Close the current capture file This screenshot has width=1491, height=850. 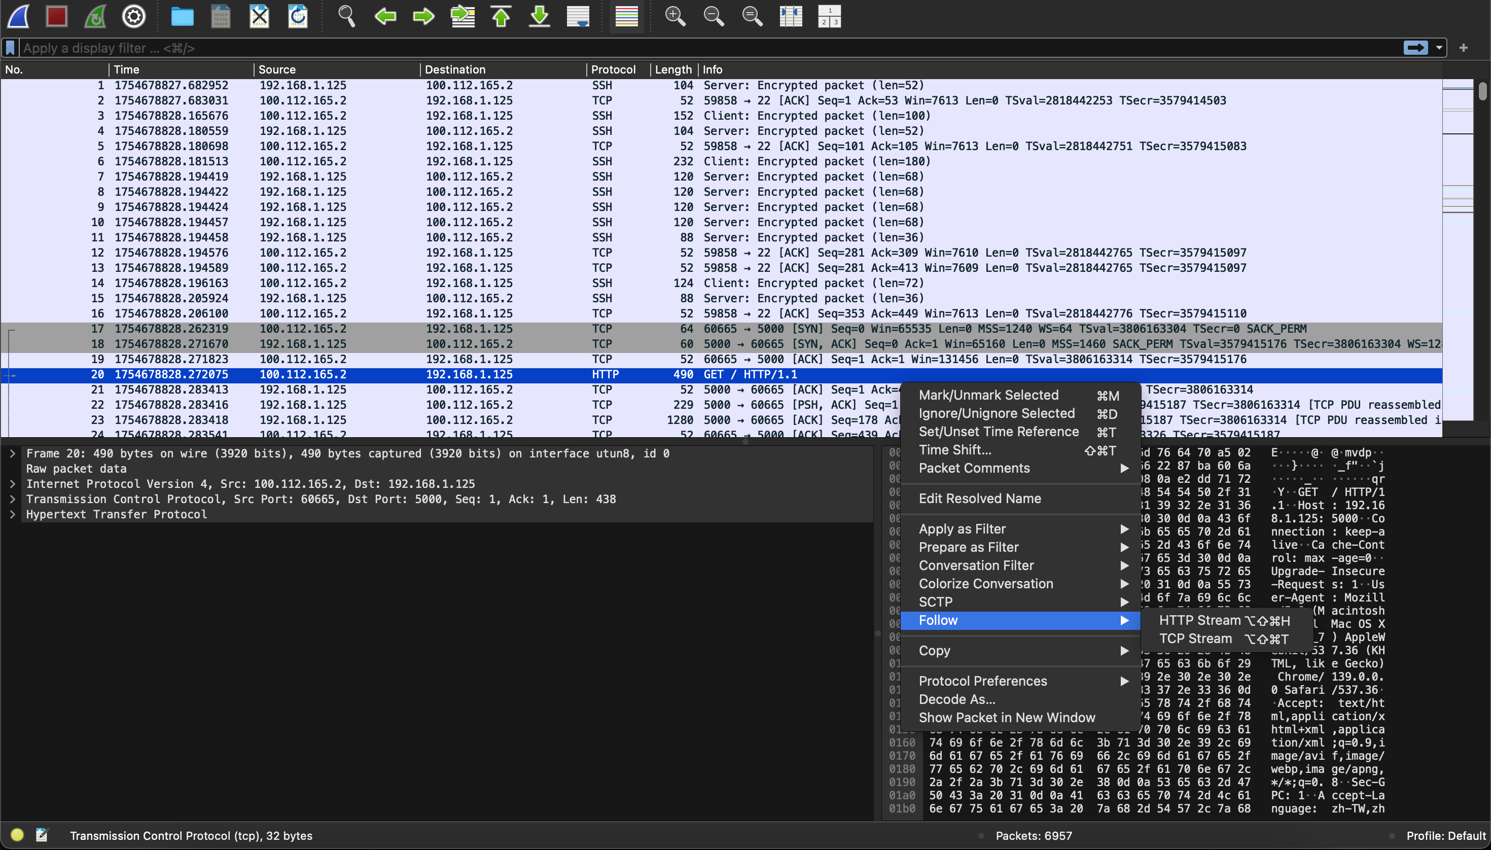tap(259, 16)
